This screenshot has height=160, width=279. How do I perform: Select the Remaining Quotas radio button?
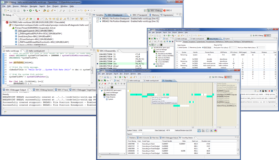189,47
